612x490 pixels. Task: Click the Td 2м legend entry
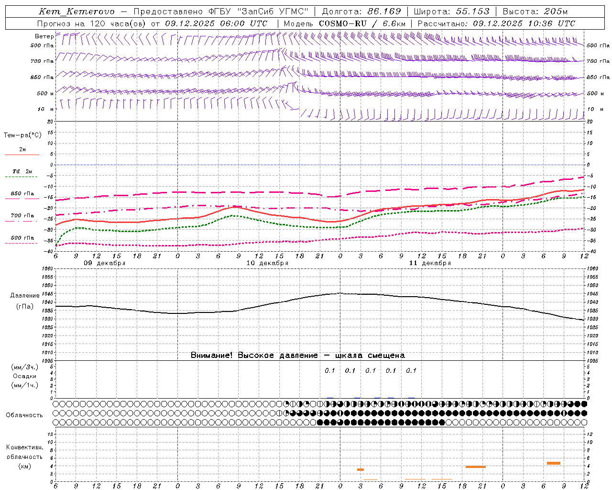[22, 171]
